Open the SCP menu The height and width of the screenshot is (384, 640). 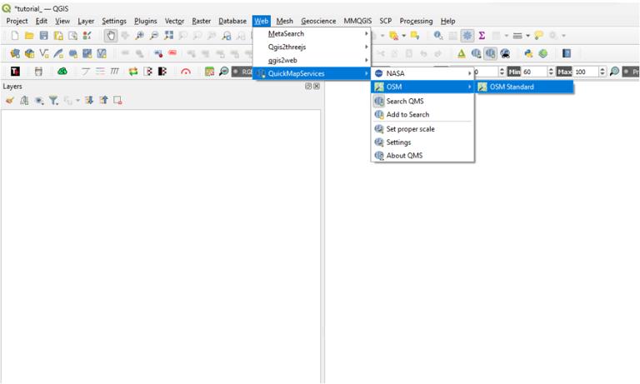click(385, 21)
